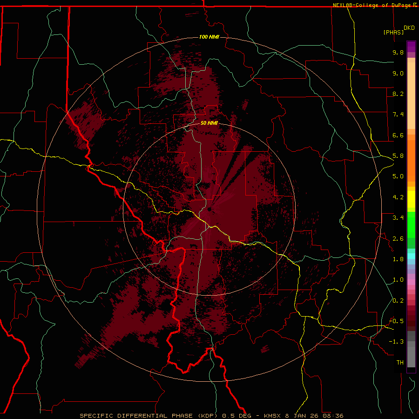The width and height of the screenshot is (419, 419).
Task: Select the 6.6 value on the scale
Action: click(398, 135)
